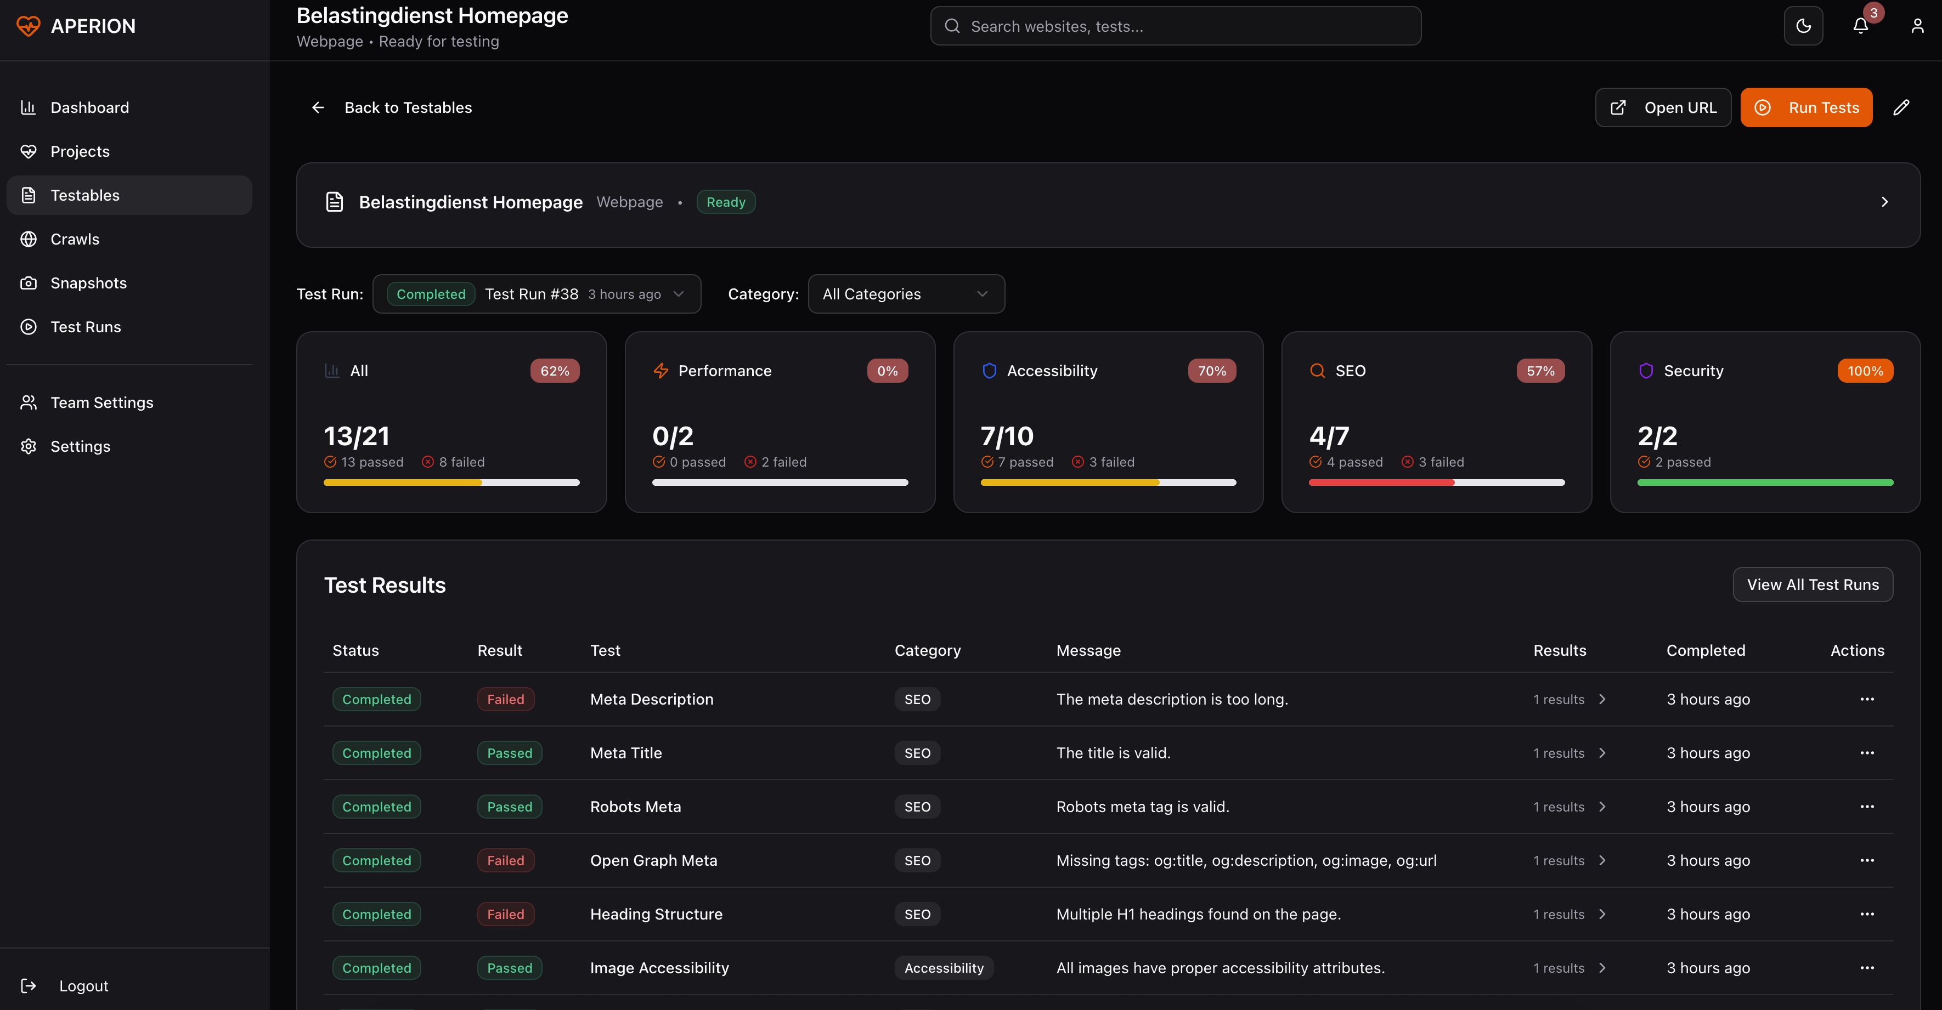Select Testables in the sidebar
Screen dimensions: 1942x1010
(129, 195)
